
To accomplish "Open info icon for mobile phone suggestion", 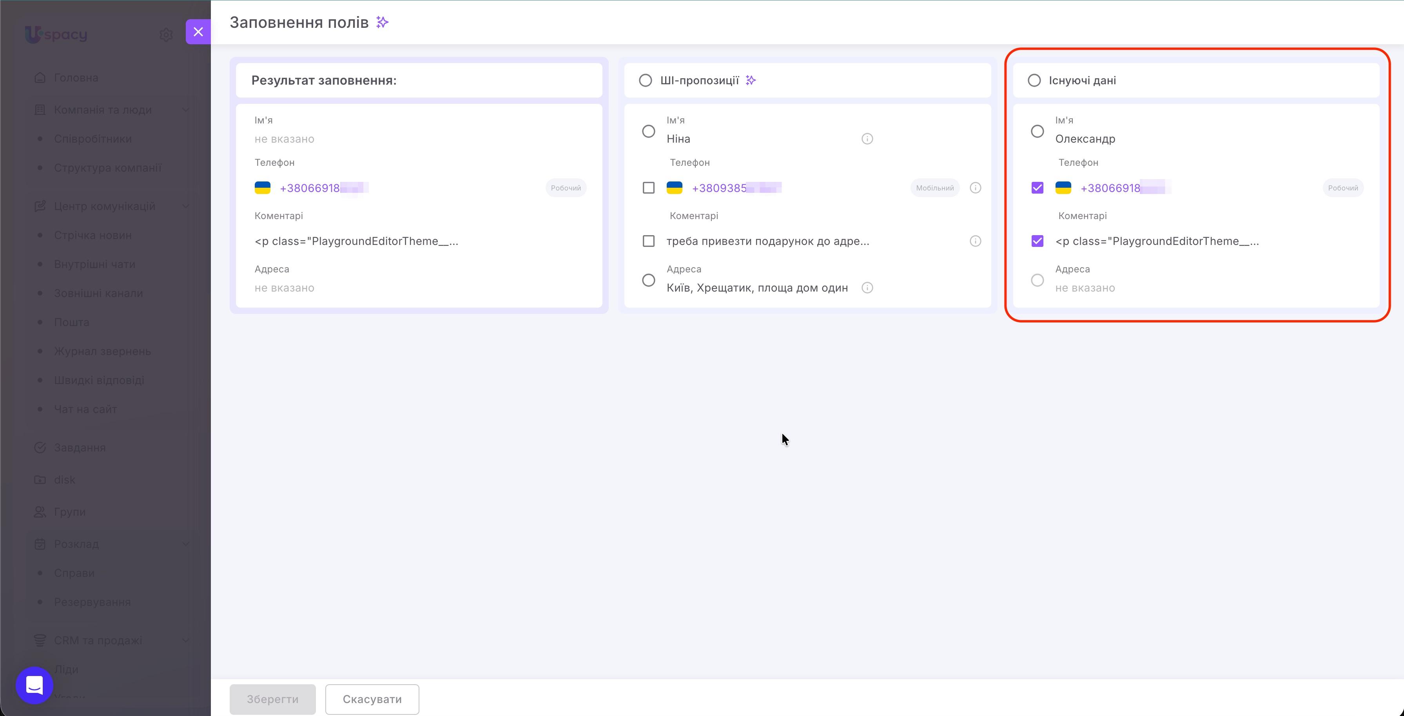I will [975, 187].
